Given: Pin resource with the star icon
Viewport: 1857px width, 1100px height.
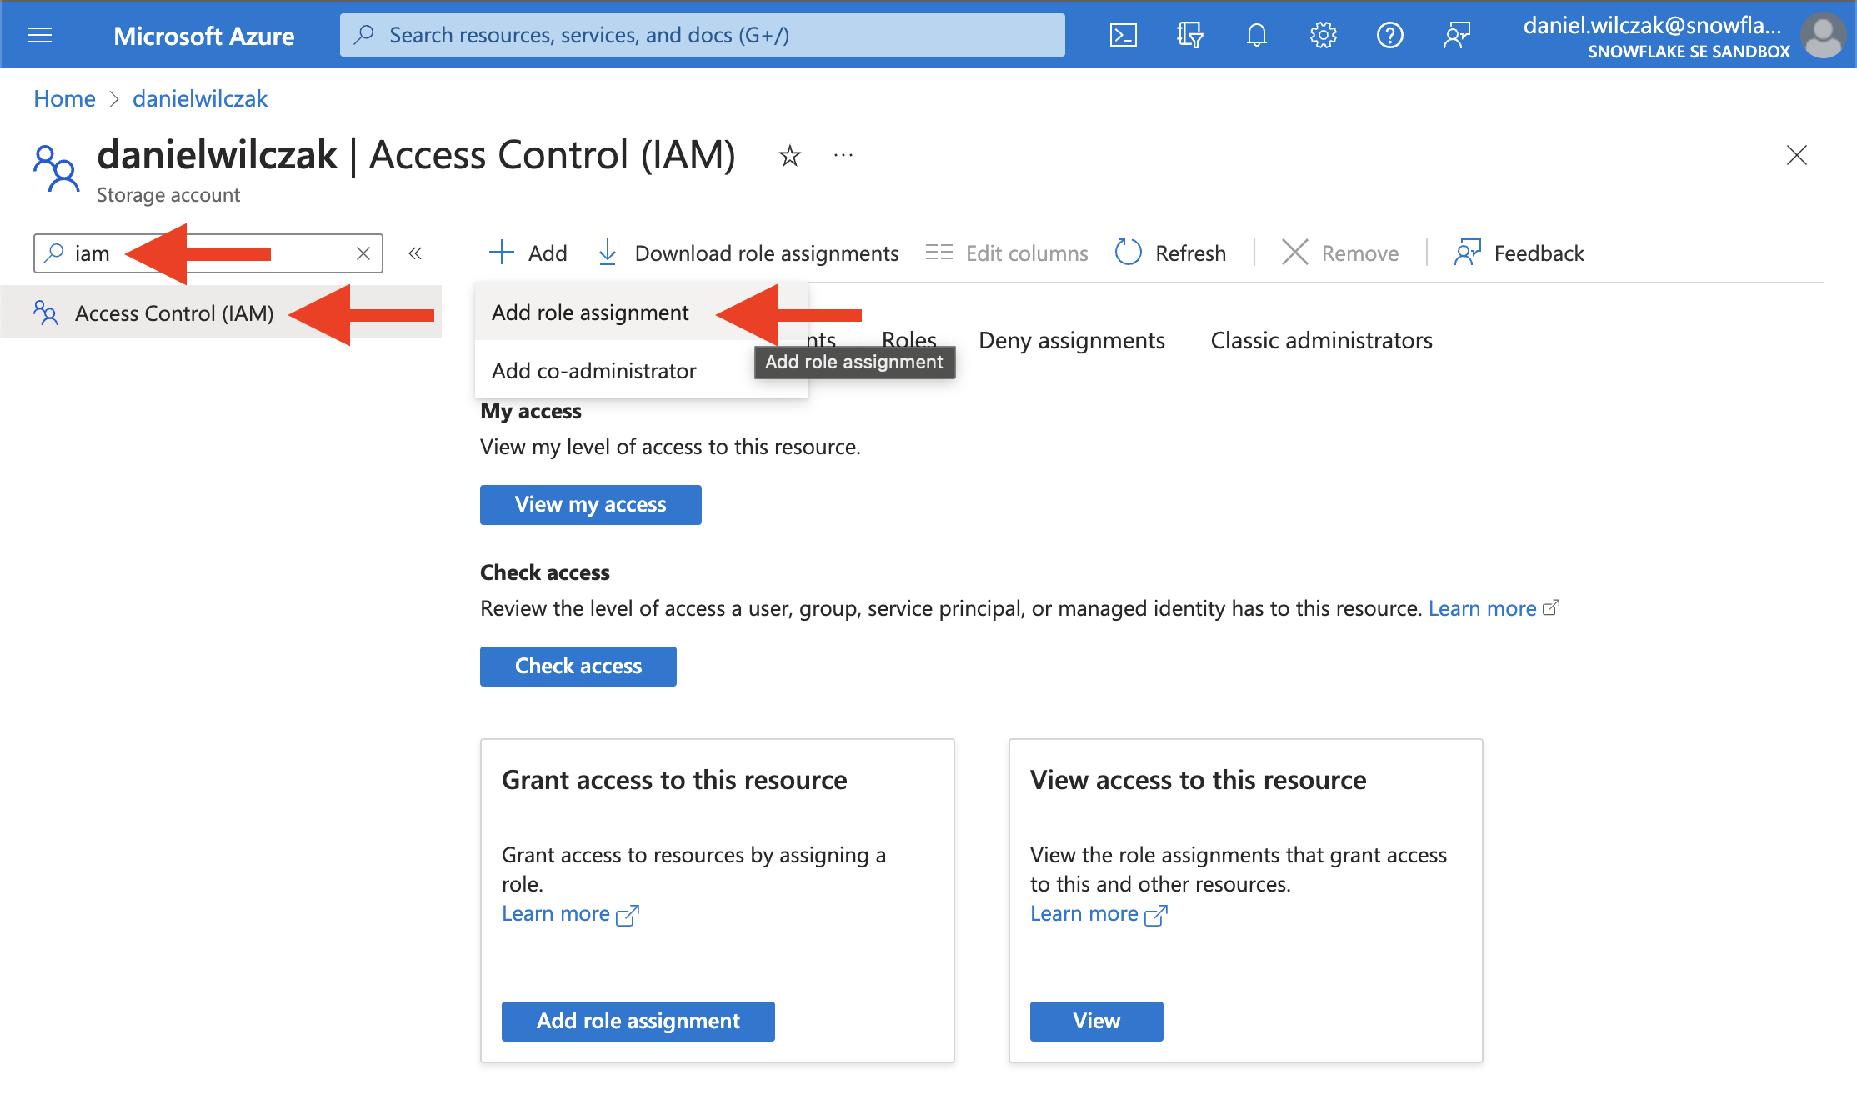Looking at the screenshot, I should pyautogui.click(x=789, y=155).
